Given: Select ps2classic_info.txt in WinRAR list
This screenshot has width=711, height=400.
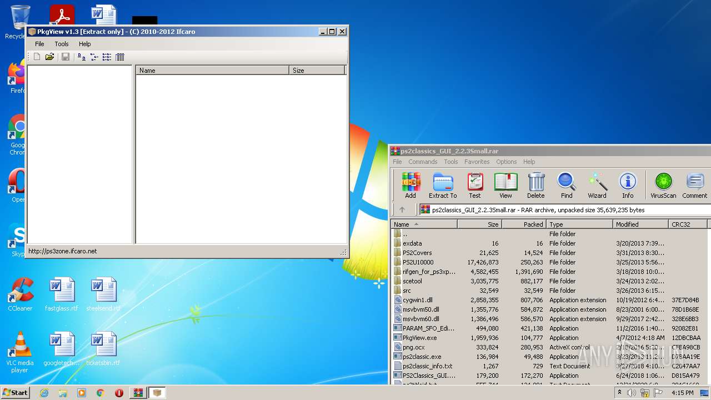Looking at the screenshot, I should (x=427, y=366).
